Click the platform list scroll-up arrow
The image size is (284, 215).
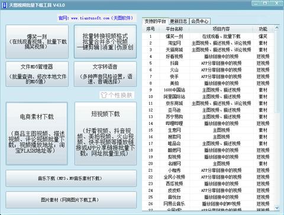point(277,28)
